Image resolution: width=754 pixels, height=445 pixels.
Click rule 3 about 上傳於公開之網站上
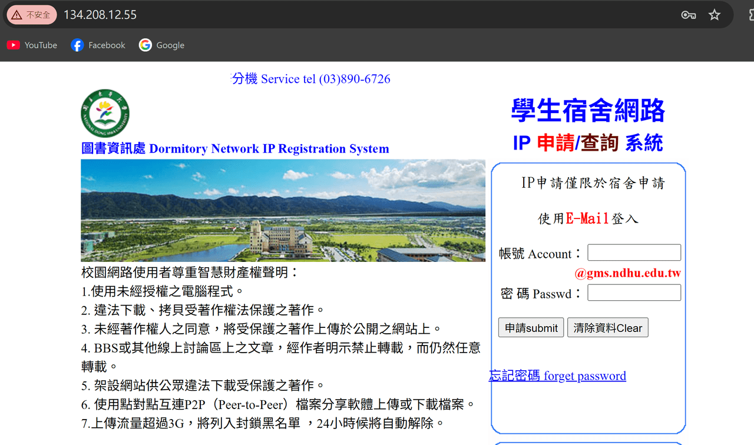(x=262, y=328)
